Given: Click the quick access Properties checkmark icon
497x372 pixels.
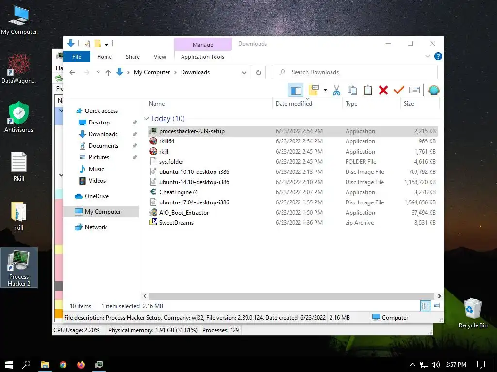Looking at the screenshot, I should [x=86, y=44].
